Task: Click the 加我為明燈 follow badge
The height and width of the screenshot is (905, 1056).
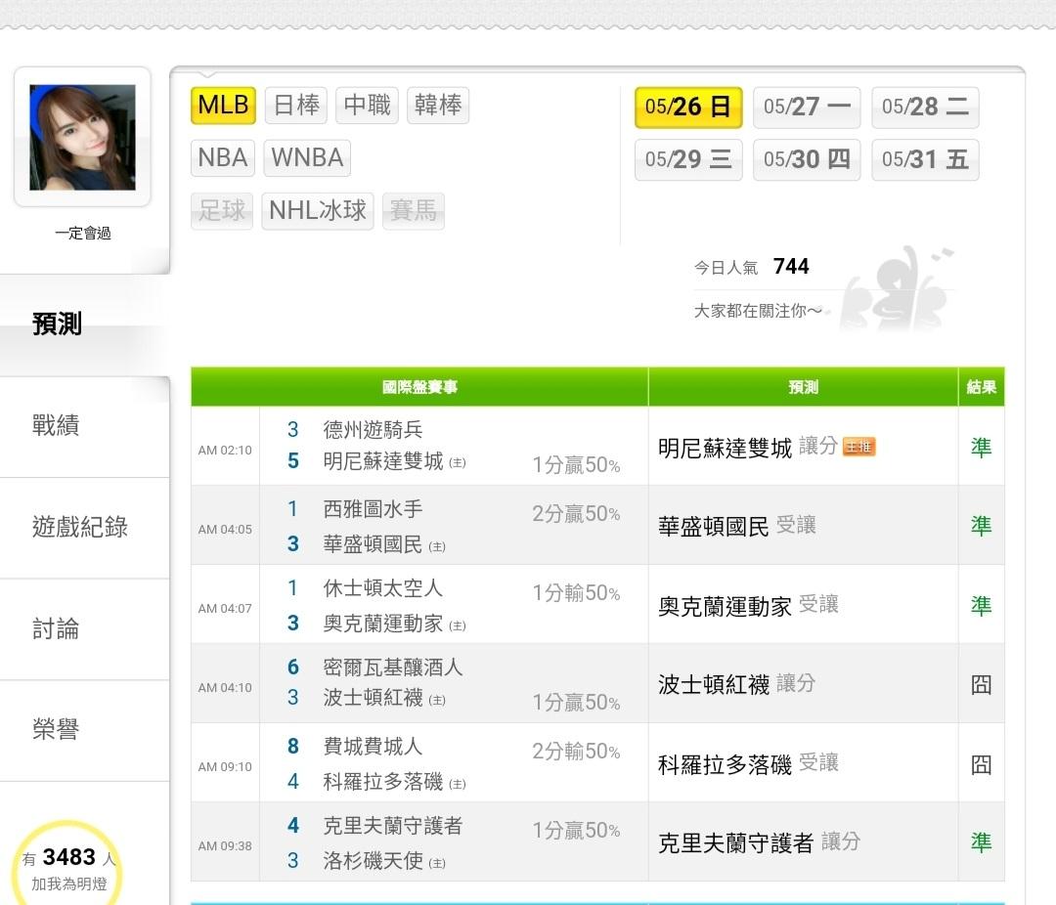Action: [x=68, y=868]
